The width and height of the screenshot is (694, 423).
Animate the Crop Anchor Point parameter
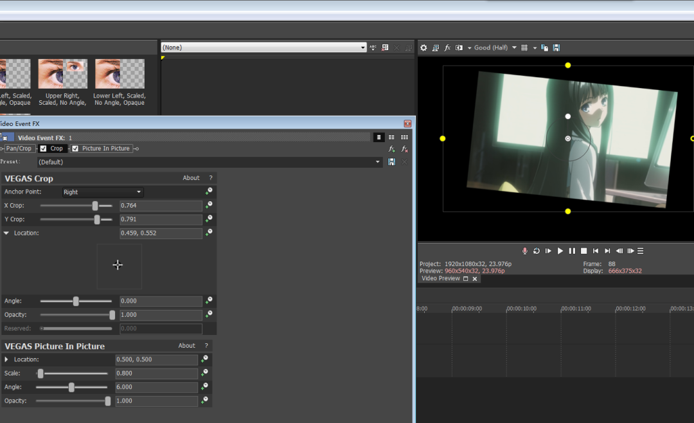(209, 191)
